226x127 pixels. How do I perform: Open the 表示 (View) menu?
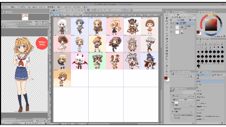coord(60,7)
